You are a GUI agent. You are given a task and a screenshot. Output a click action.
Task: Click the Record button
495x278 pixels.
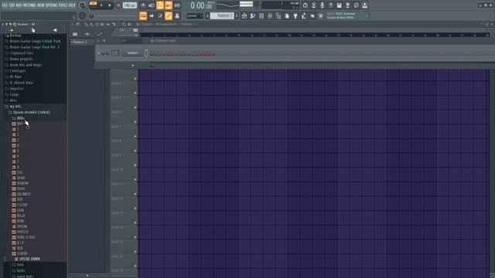pos(118,5)
